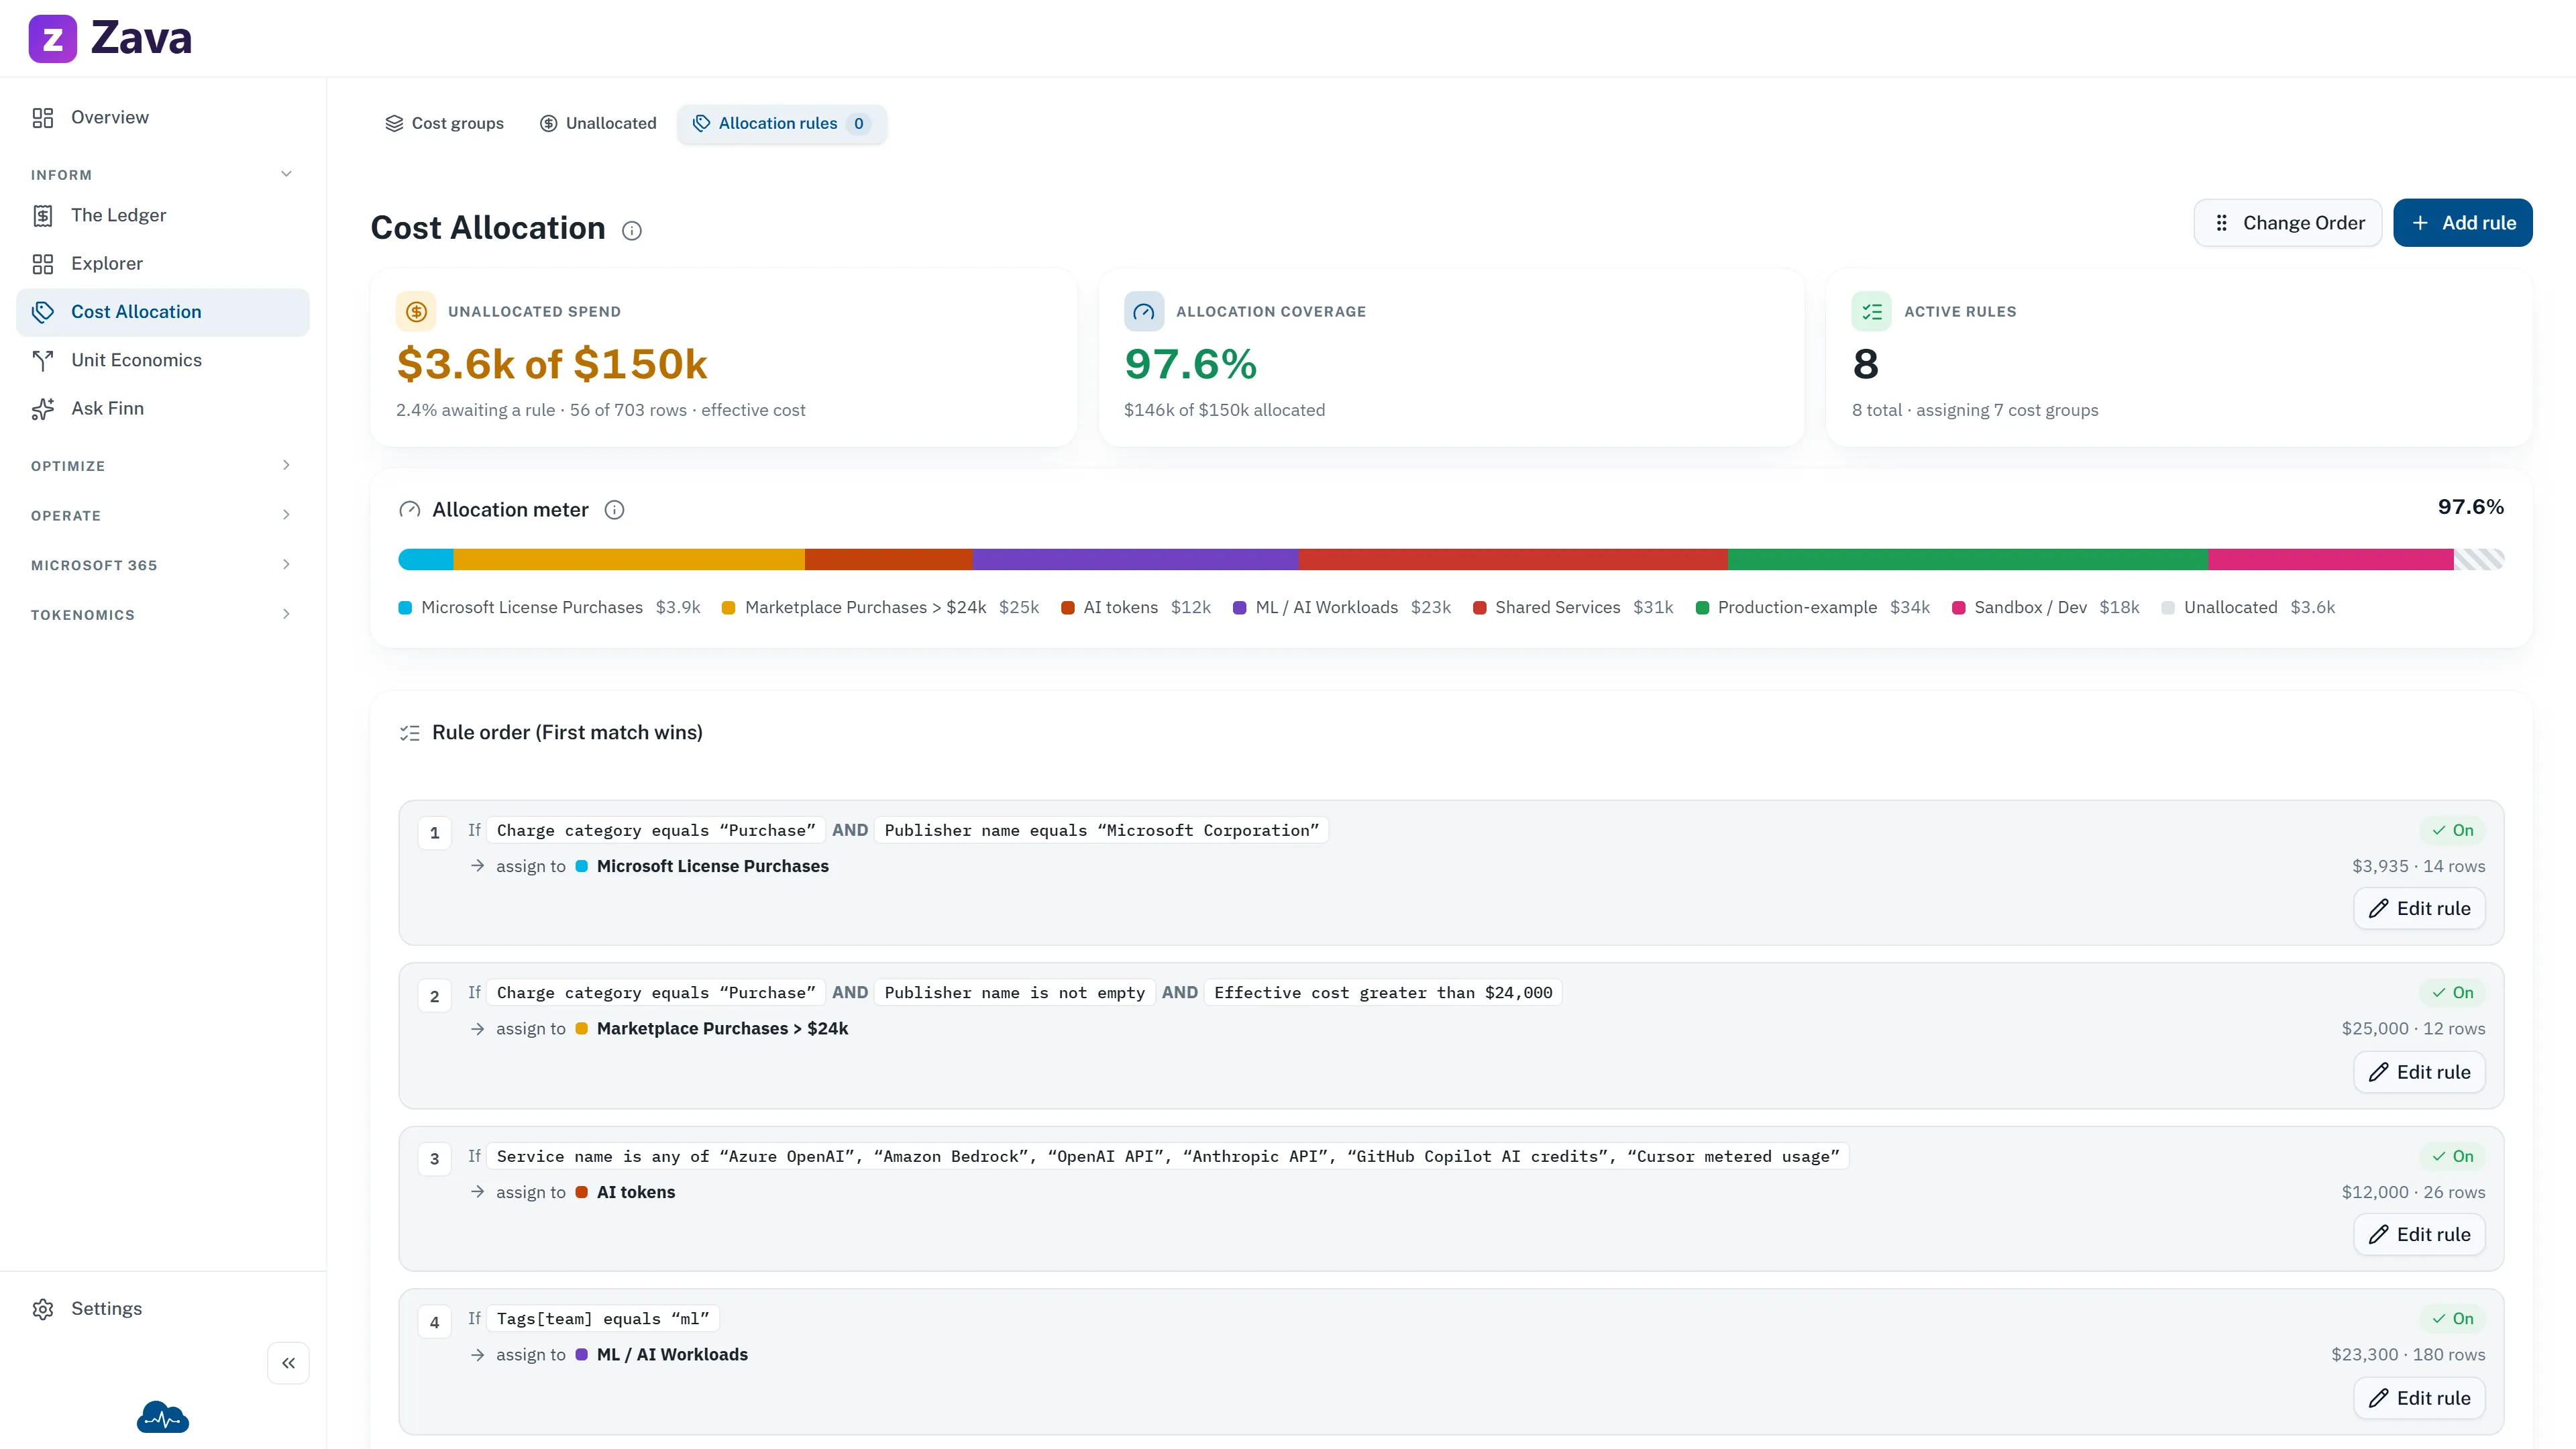Click the rule number 3 badge

pos(434,1159)
